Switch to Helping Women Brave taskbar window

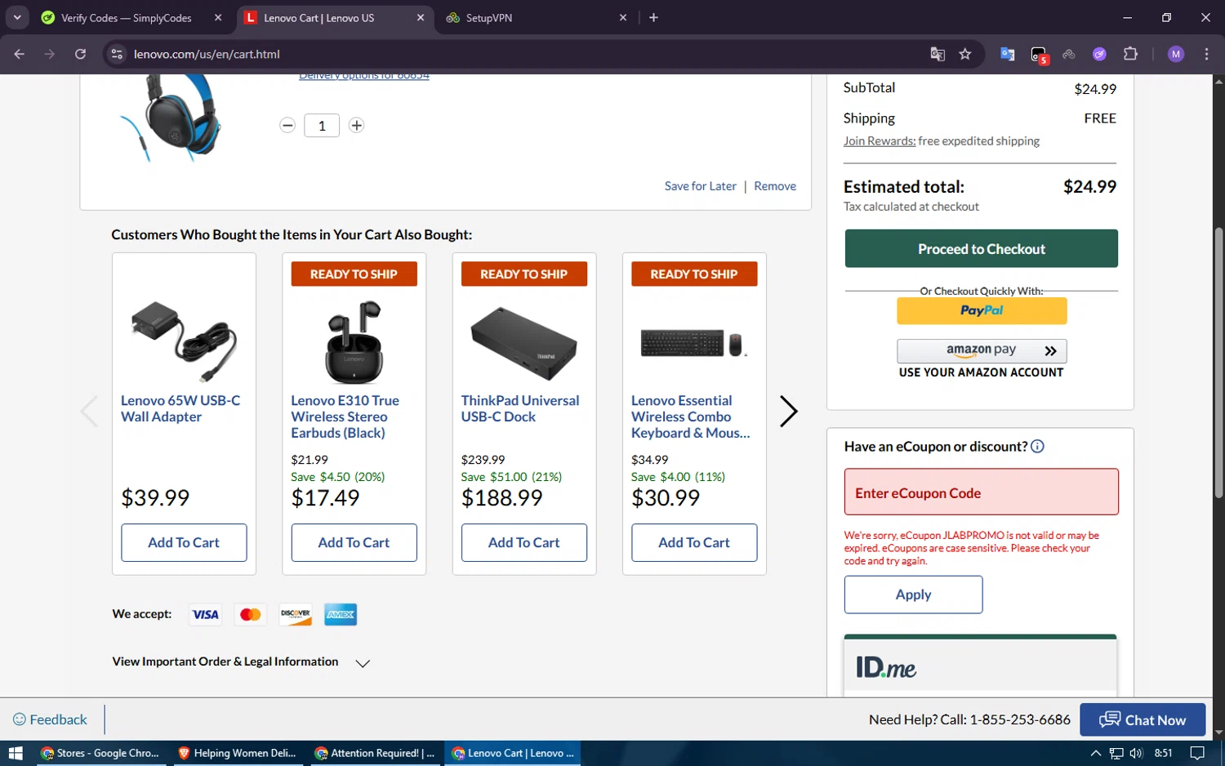(238, 753)
